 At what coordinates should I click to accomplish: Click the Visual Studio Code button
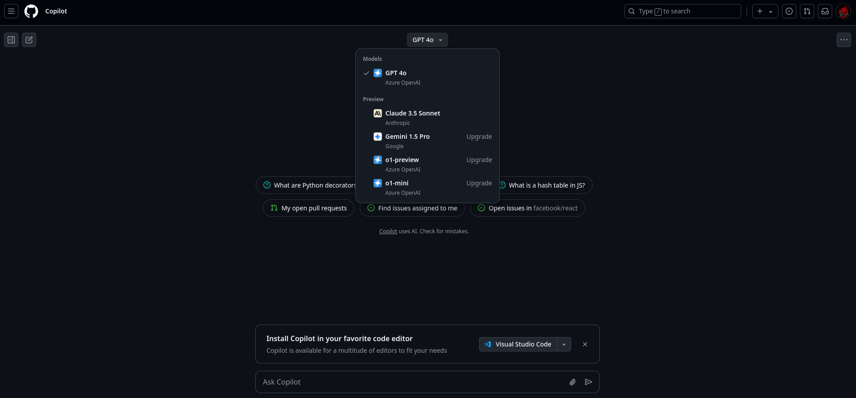[518, 344]
